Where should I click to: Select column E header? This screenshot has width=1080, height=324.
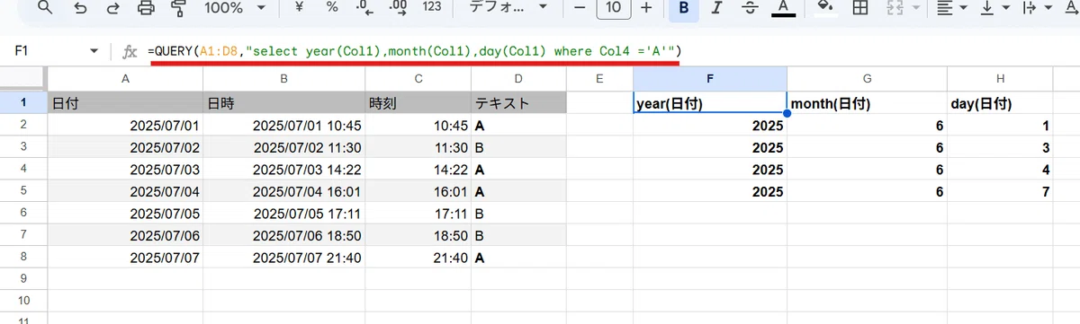click(x=599, y=80)
